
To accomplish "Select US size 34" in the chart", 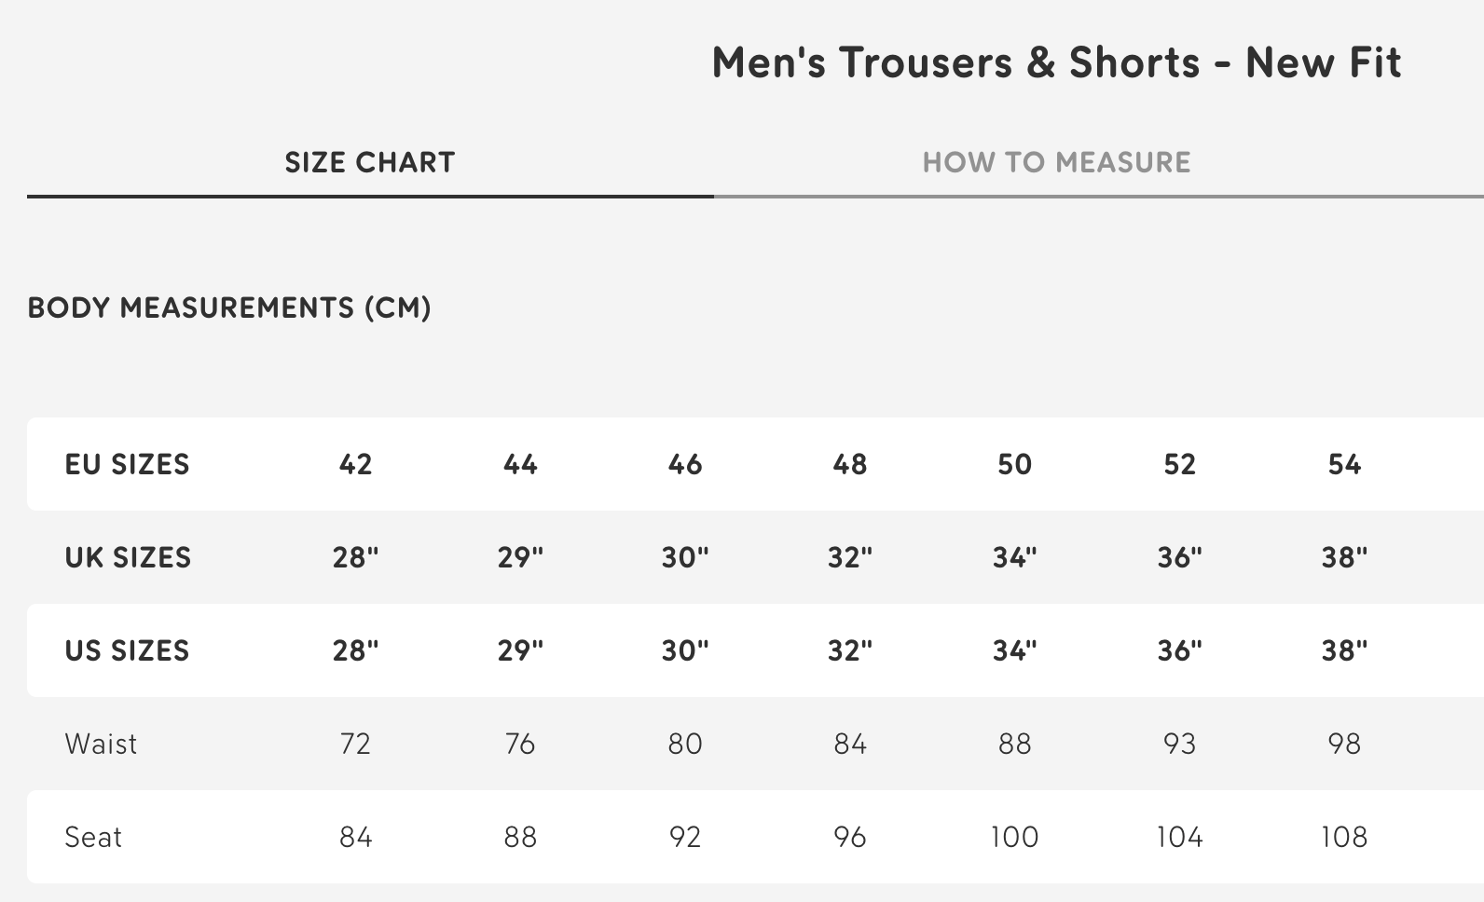I will coord(1015,650).
